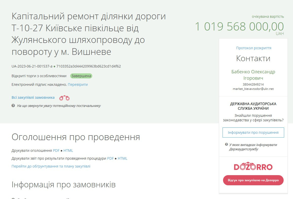The height and width of the screenshot is (199, 293).
Task: Click Відгук про закупівлю на Дозорро button
Action: (253, 180)
